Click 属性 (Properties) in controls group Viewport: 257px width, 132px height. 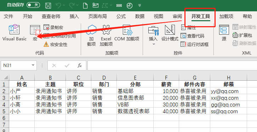[x=188, y=28]
